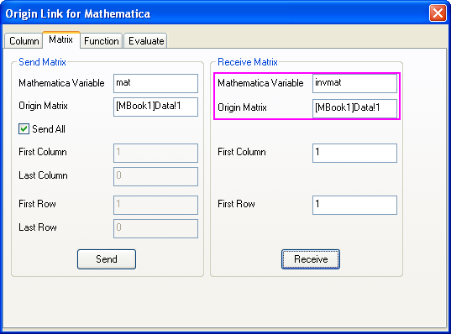Image resolution: width=451 pixels, height=334 pixels.
Task: Click the 'Send Matrix' group label
Action: coord(42,62)
